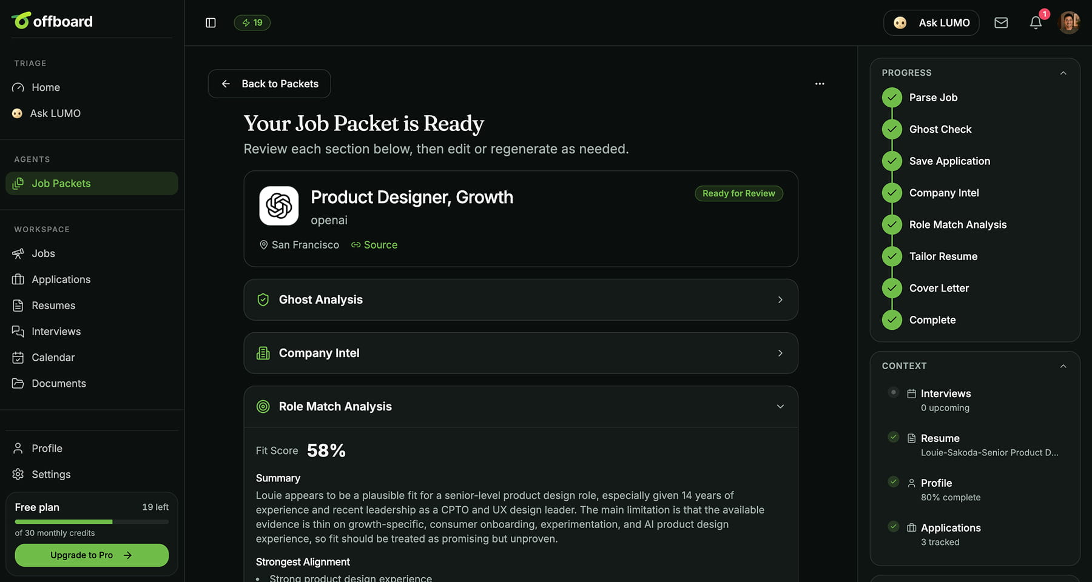The width and height of the screenshot is (1092, 582).
Task: Open the 19 credits lightning badge
Action: click(252, 22)
